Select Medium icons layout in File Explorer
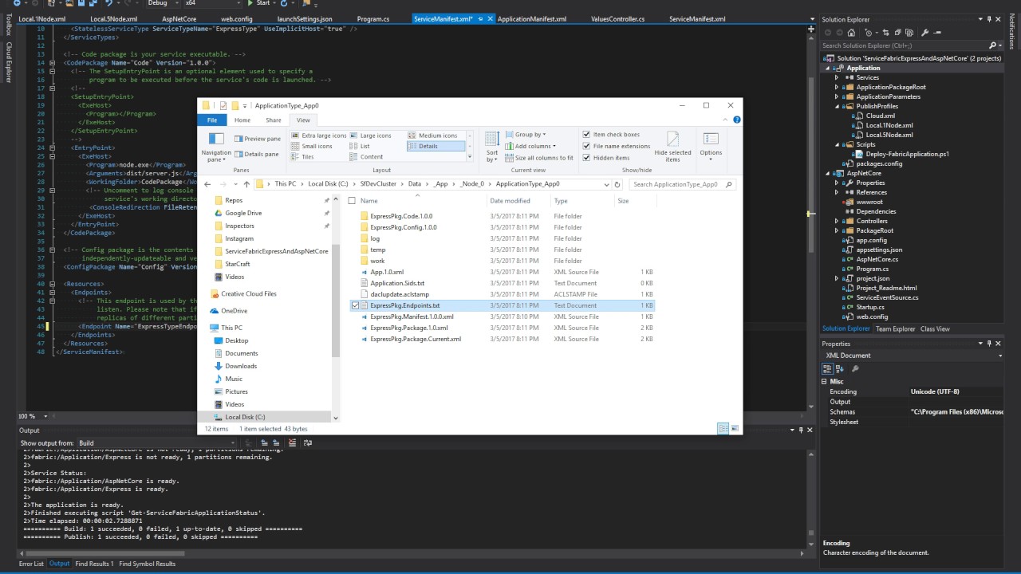The height and width of the screenshot is (574, 1021). click(x=433, y=136)
